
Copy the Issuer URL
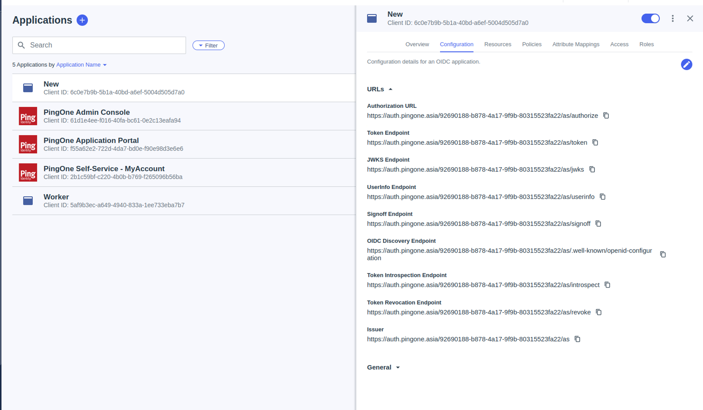tap(577, 339)
